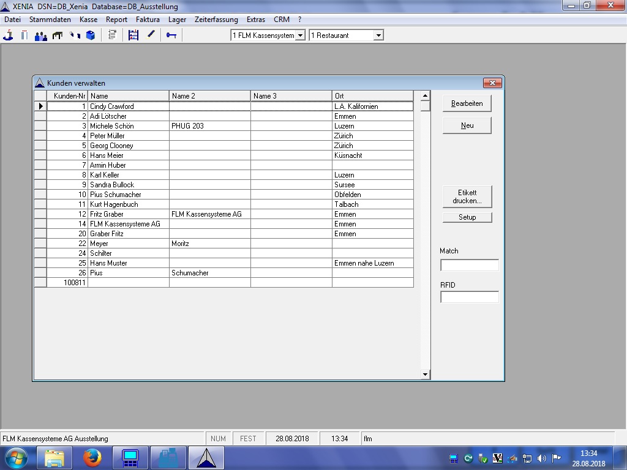Click the pen toolbar icon

point(151,35)
